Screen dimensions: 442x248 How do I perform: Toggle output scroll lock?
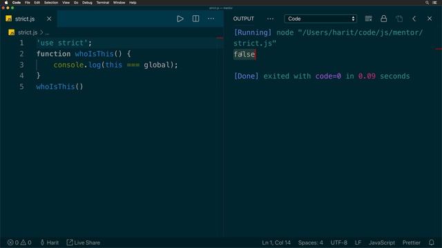384,19
